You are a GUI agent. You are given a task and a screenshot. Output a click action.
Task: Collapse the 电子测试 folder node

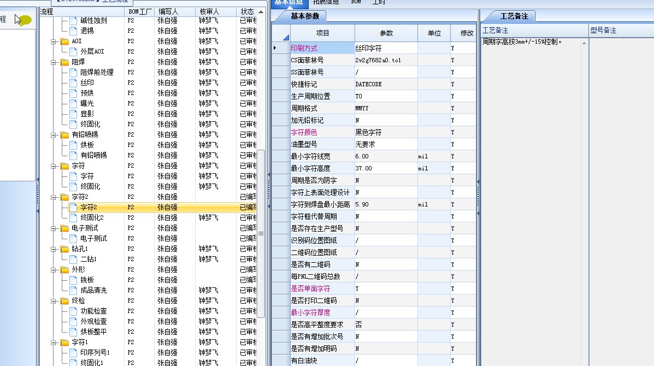pos(54,228)
